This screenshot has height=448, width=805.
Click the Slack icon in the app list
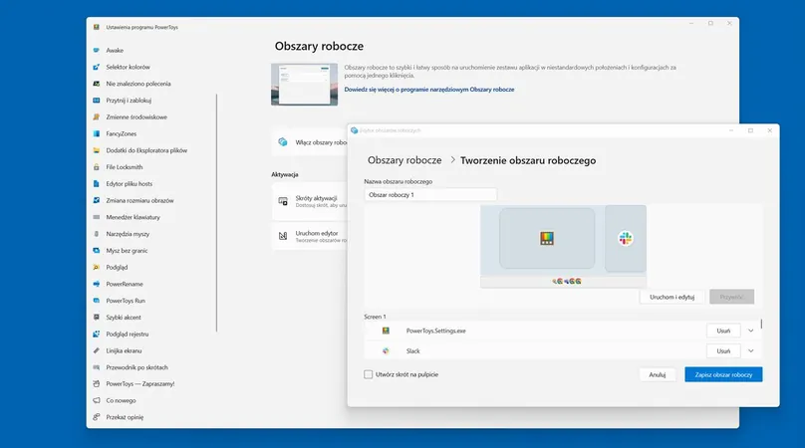tap(386, 350)
